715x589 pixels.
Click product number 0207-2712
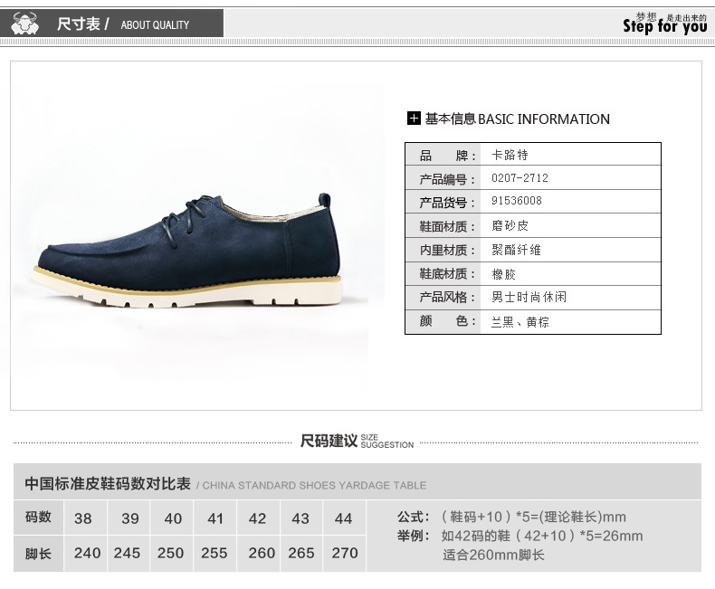tap(520, 178)
